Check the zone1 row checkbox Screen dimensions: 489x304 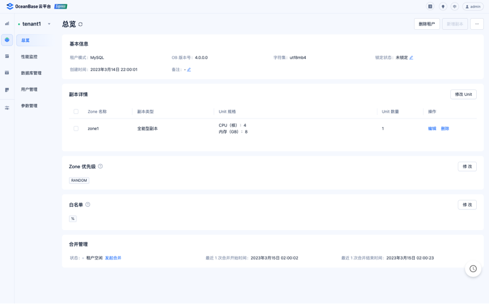pos(76,129)
